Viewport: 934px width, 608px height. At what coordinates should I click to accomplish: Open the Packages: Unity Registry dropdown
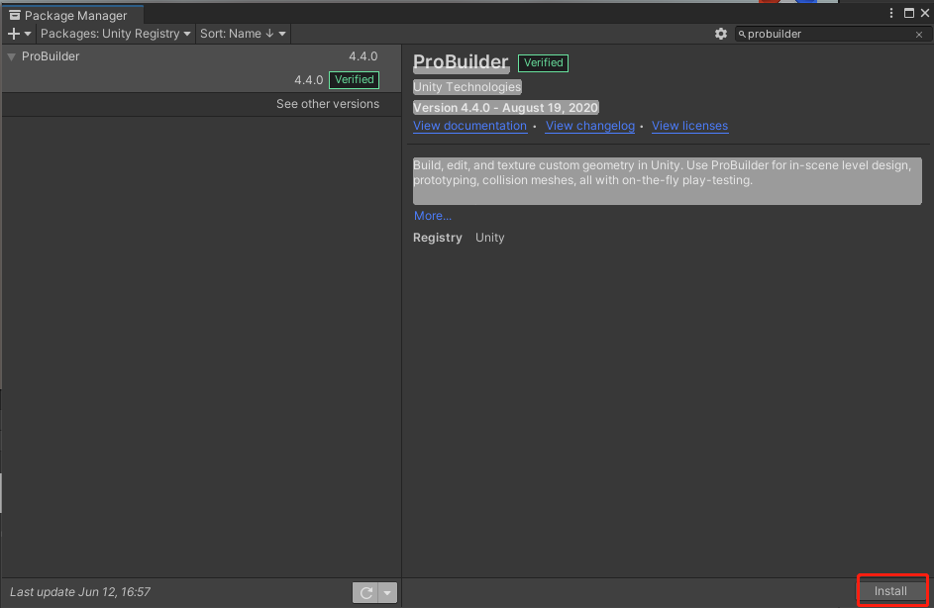115,33
